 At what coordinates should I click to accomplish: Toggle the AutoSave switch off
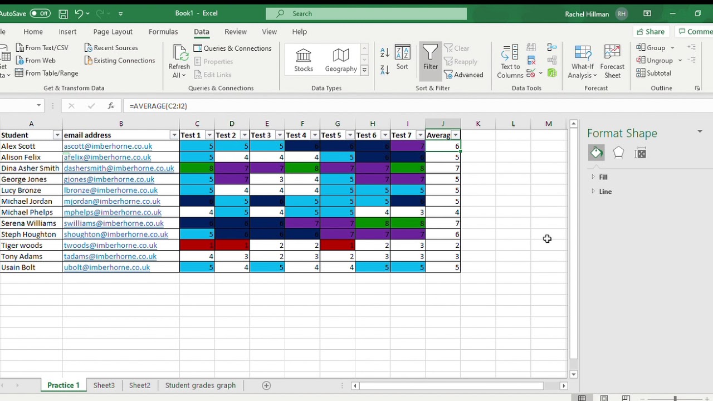click(x=40, y=13)
